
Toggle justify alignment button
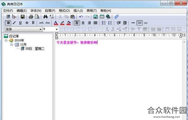coord(95,23)
